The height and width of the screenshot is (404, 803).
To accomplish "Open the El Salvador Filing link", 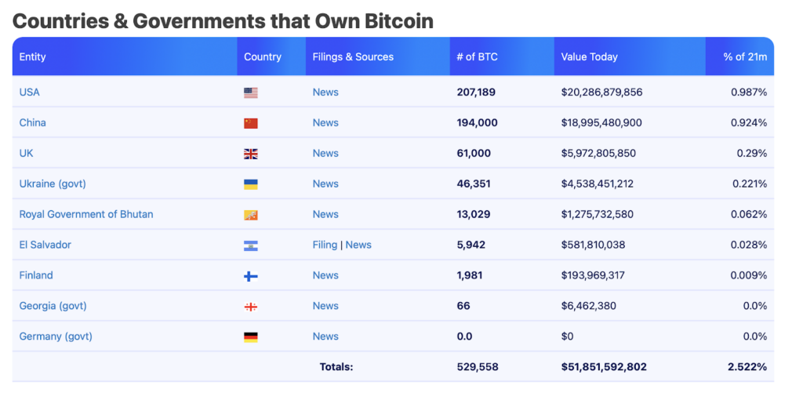I will pos(325,246).
